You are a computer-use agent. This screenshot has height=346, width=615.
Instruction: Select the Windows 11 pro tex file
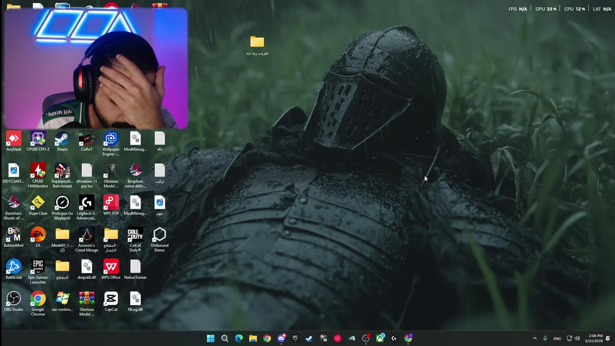click(86, 176)
